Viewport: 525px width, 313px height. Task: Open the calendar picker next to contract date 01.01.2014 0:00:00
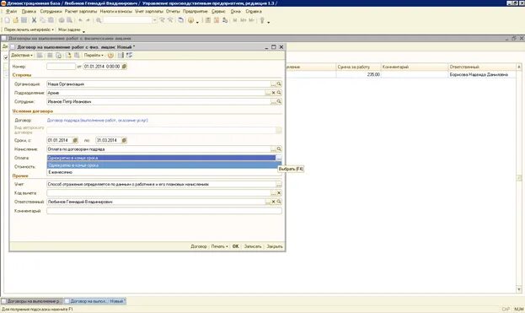coord(124,67)
